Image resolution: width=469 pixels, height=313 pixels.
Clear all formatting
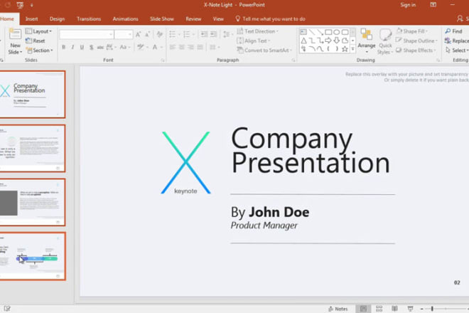pyautogui.click(x=159, y=34)
